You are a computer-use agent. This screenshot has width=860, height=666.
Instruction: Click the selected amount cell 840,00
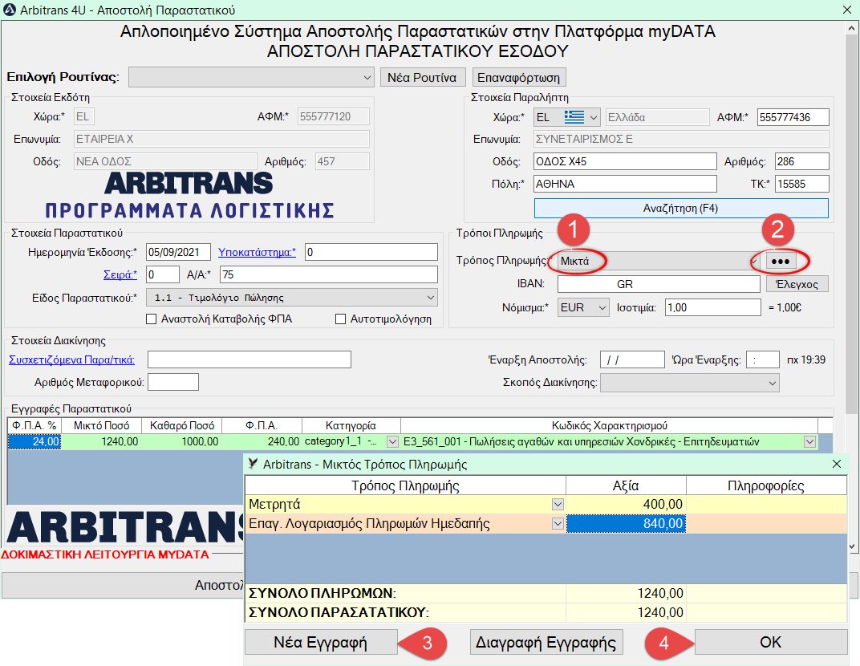coord(626,523)
